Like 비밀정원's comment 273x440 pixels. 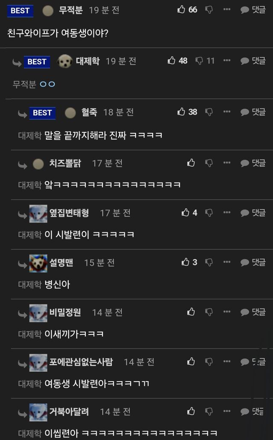(191, 312)
